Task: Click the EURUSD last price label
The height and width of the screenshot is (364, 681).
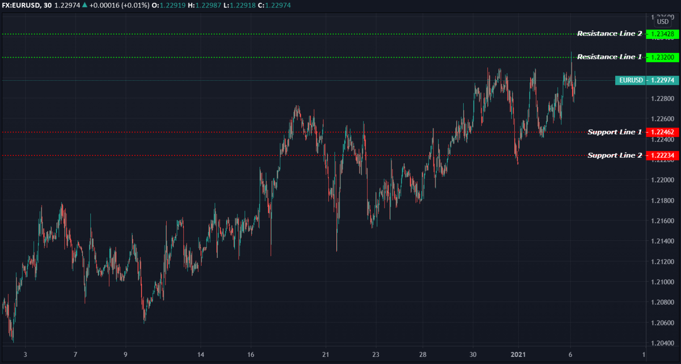Action: [631, 80]
